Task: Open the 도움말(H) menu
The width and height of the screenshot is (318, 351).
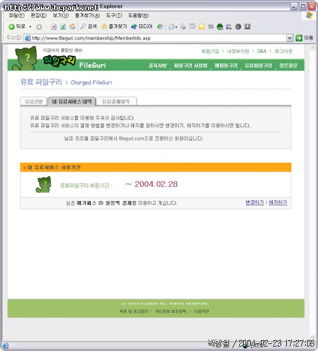Action: point(138,15)
